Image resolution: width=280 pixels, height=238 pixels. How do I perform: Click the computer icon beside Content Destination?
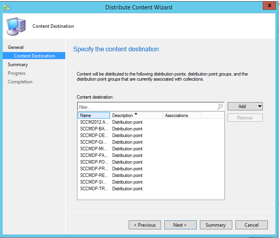click(x=16, y=26)
